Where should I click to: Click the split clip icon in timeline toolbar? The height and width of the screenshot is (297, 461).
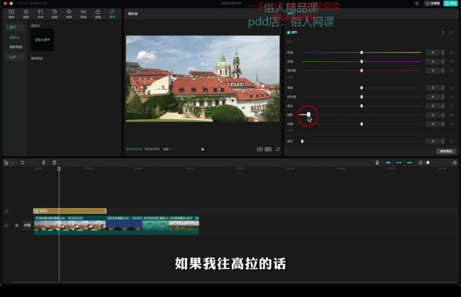[43, 162]
